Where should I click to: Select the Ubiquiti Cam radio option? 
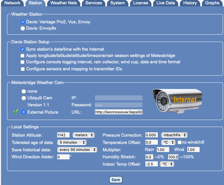23,98
